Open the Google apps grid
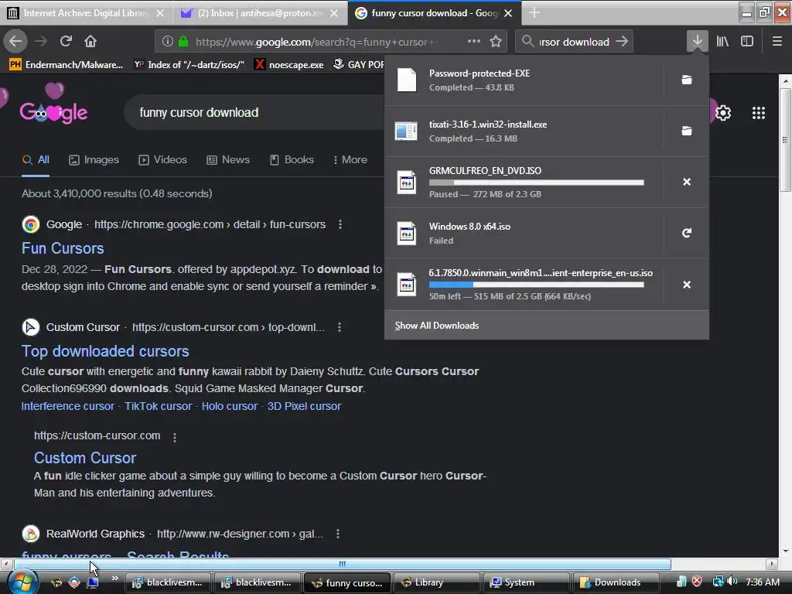Viewport: 792px width, 594px height. tap(758, 113)
